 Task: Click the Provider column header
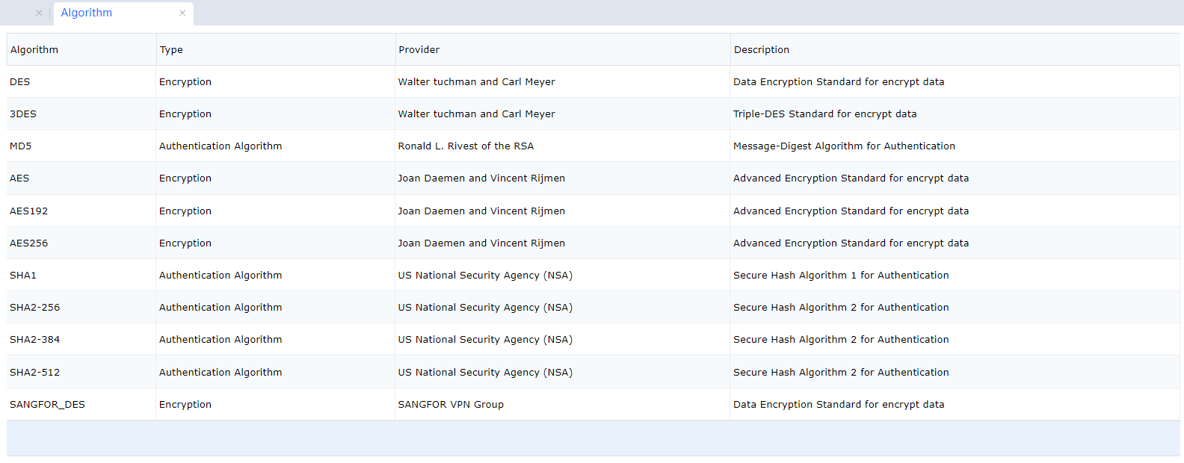point(419,50)
